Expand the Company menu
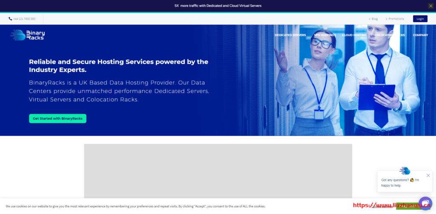436x214 pixels. 420,35
